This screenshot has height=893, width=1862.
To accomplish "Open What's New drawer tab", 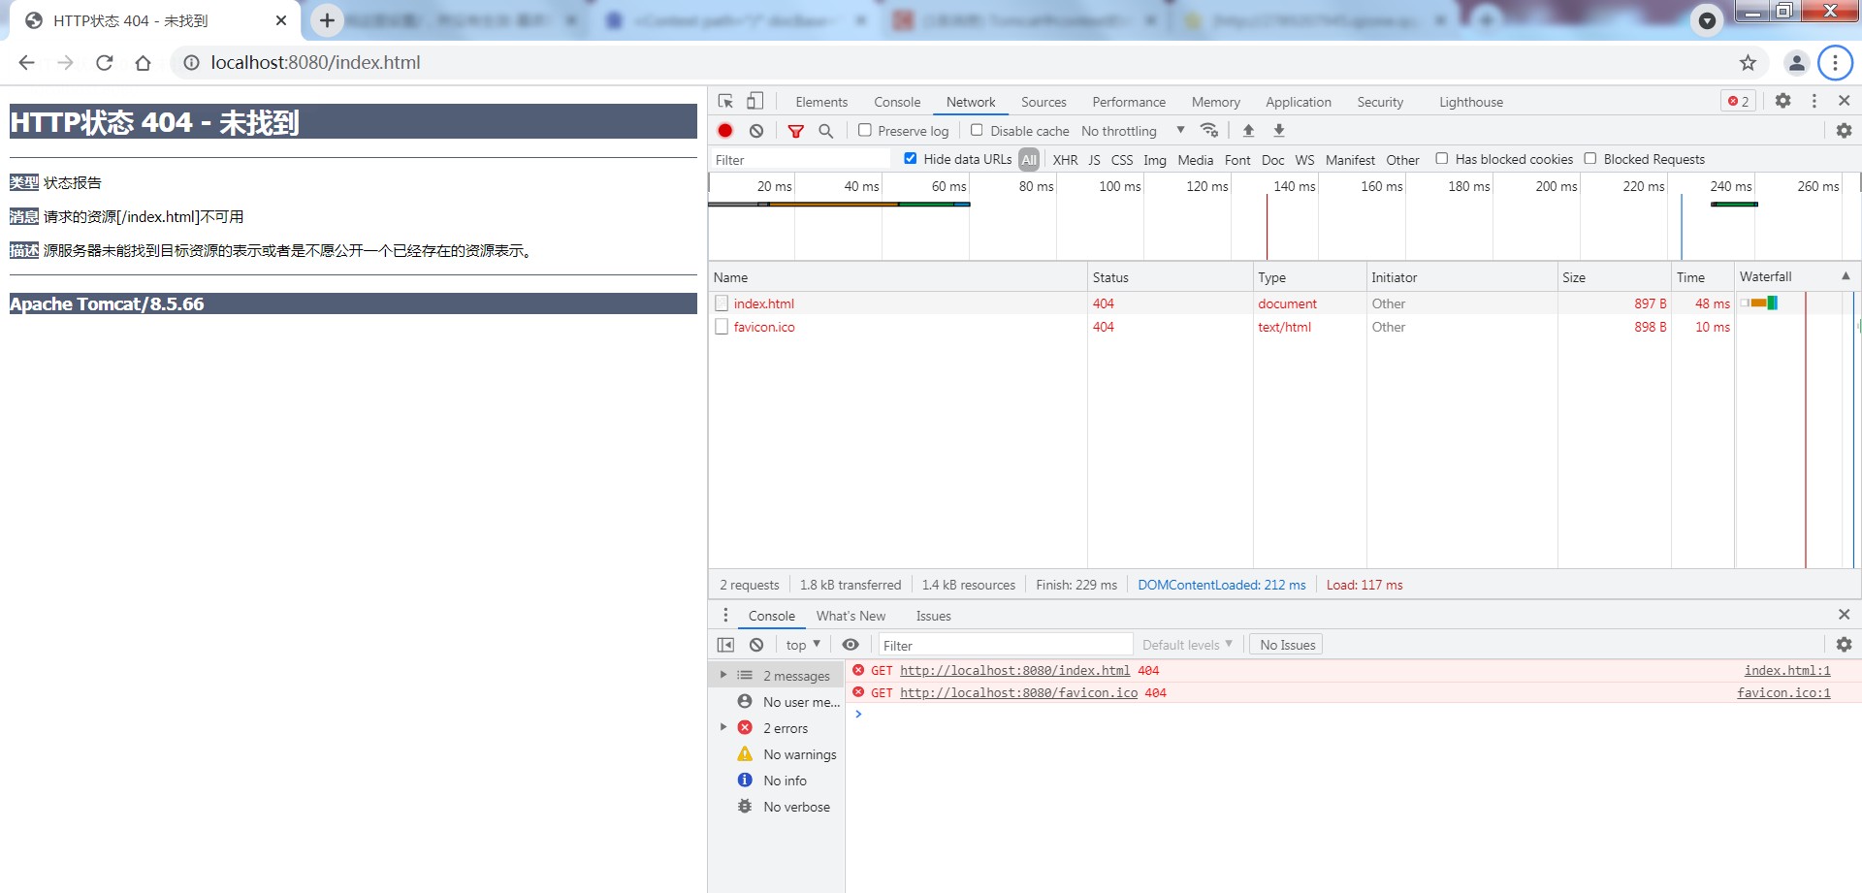I will click(x=851, y=616).
